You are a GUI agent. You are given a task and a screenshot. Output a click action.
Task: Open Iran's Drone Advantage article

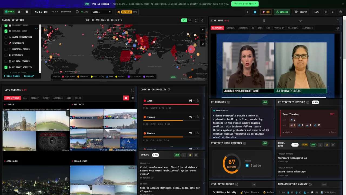[292, 171]
